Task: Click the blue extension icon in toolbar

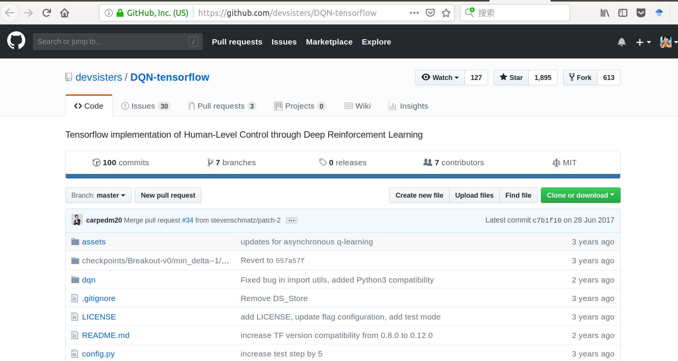Action: coord(659,13)
